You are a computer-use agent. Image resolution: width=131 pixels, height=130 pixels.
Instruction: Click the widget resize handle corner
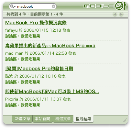point(125,120)
